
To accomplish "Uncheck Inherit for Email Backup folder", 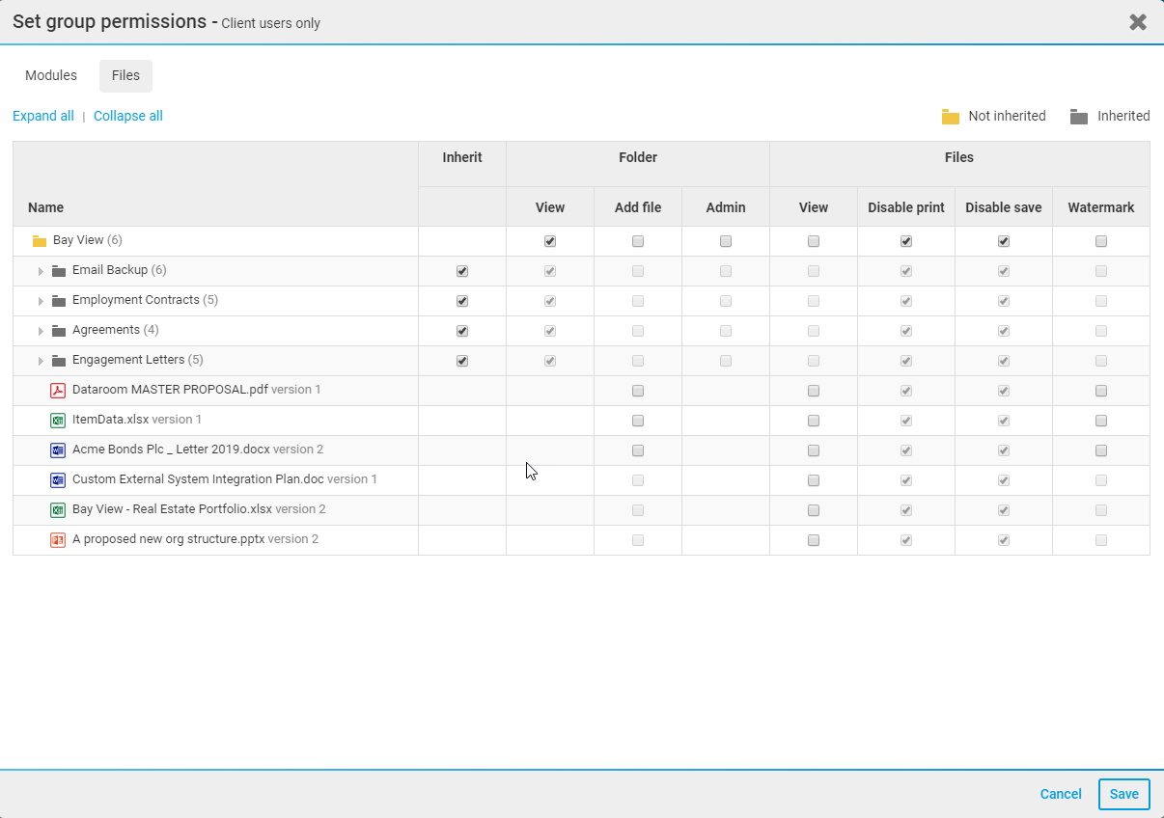I will pyautogui.click(x=462, y=272).
